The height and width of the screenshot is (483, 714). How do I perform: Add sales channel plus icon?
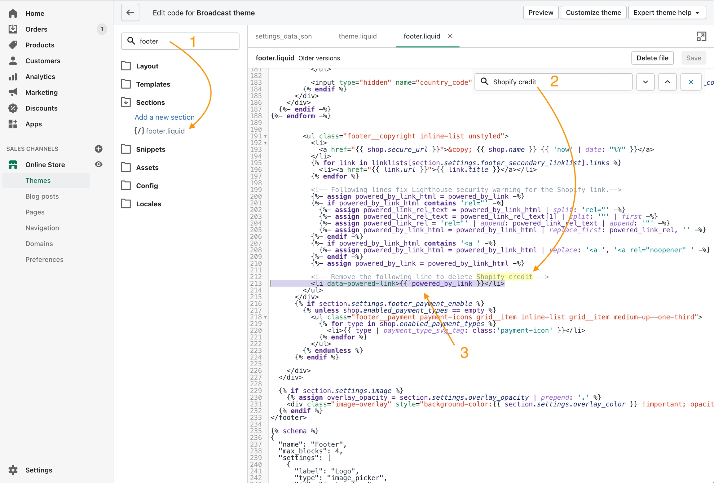99,149
